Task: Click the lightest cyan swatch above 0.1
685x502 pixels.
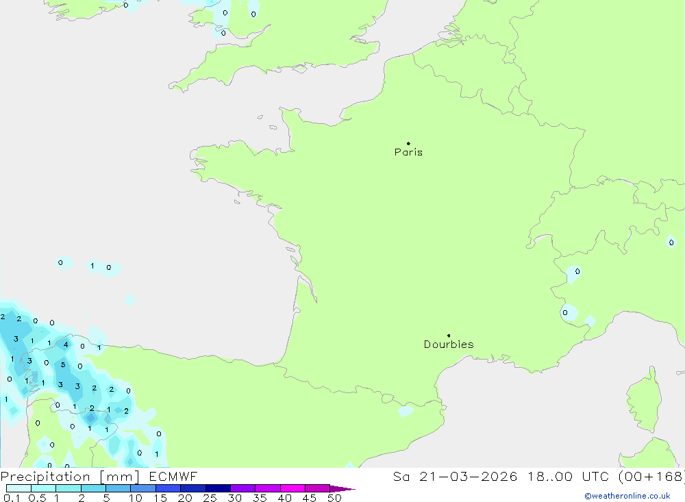Action: tap(18, 488)
